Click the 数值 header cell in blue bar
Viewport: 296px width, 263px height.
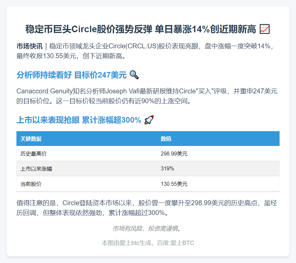166,139
